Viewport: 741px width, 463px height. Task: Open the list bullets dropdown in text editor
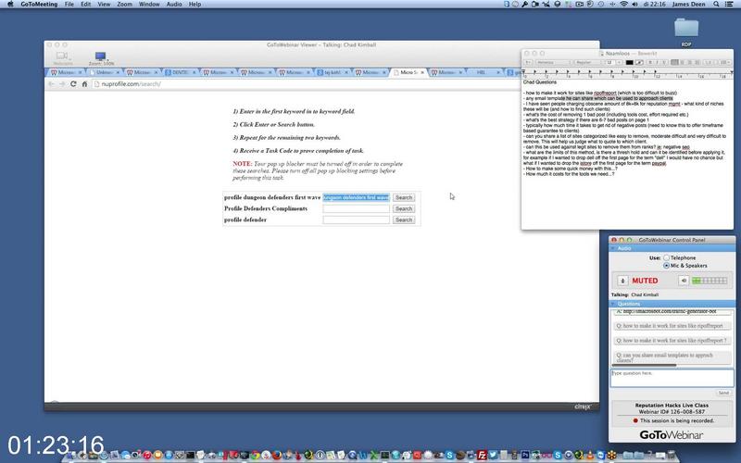point(725,62)
